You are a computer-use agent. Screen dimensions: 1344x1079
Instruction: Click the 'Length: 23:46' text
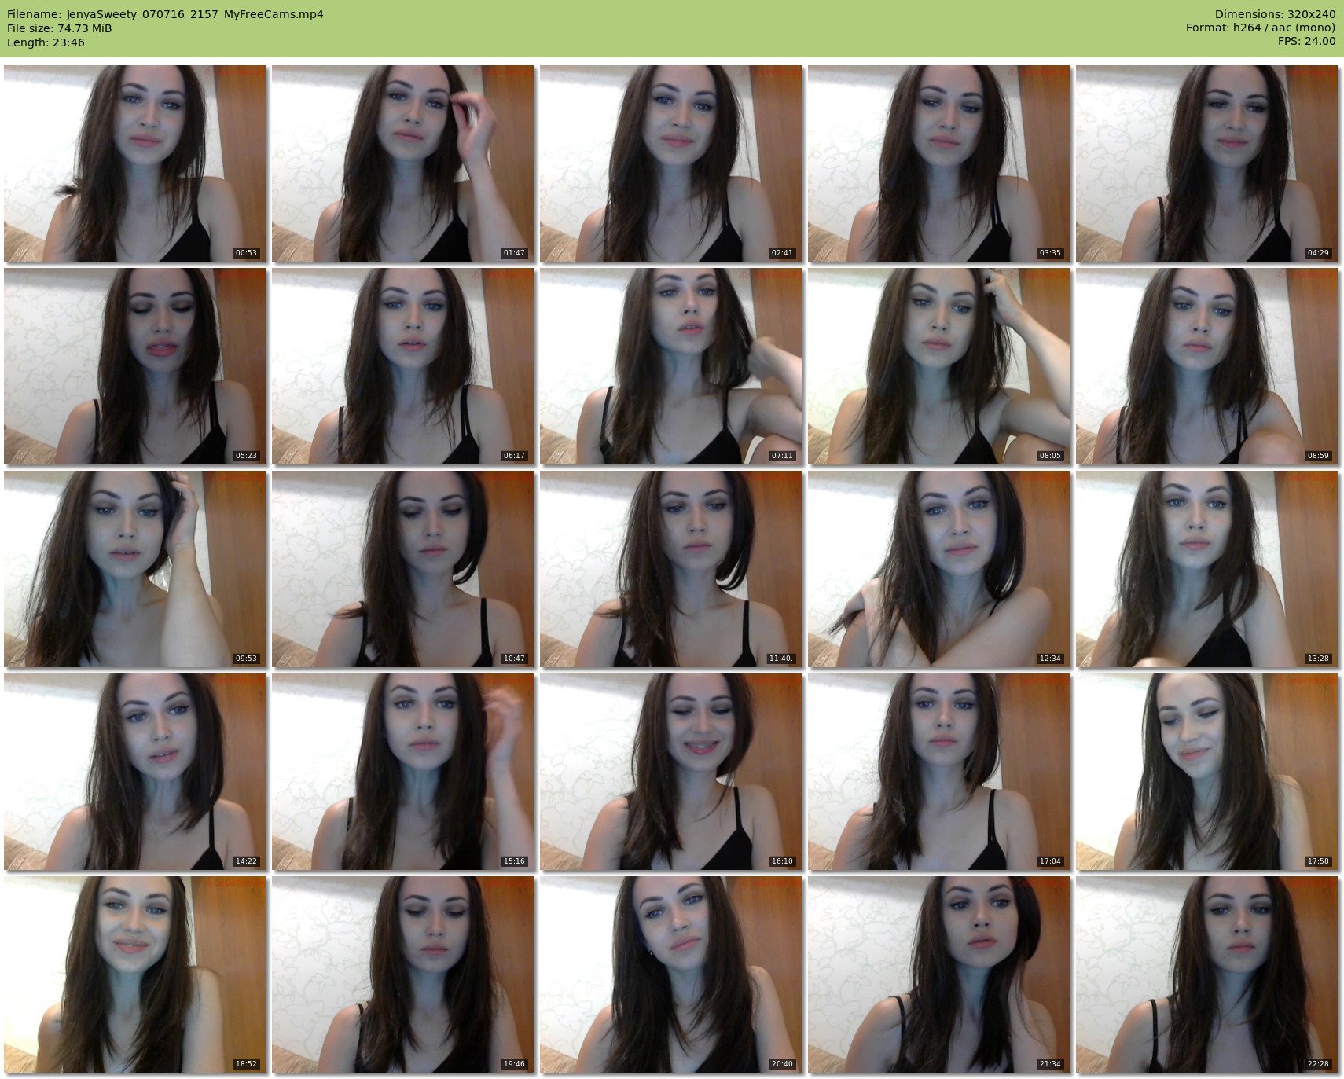click(46, 42)
